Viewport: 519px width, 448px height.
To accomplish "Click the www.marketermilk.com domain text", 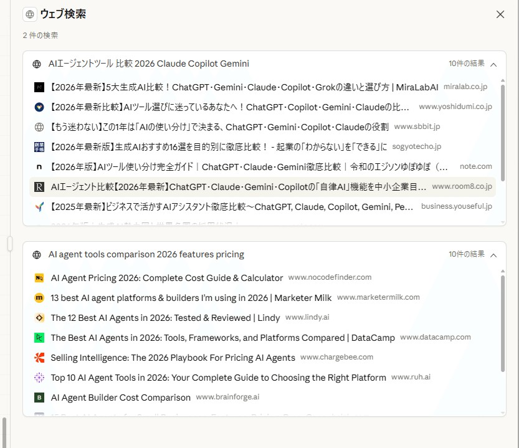I will coord(378,297).
